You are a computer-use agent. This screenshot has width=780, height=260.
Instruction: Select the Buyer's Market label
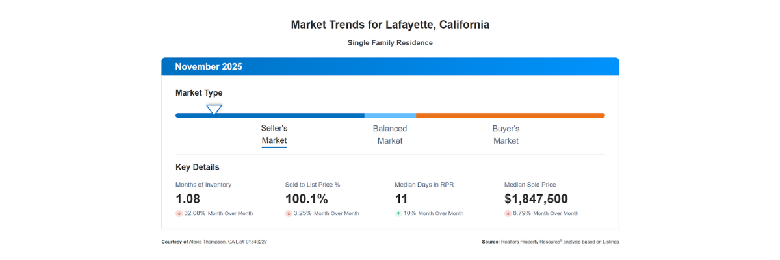click(506, 135)
